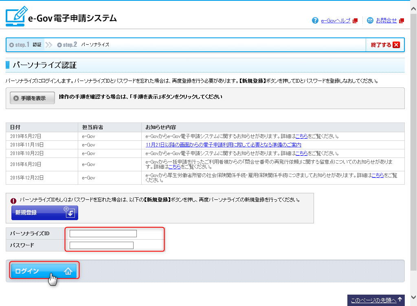Click the envelope icon beside お問合せ

click(x=370, y=20)
